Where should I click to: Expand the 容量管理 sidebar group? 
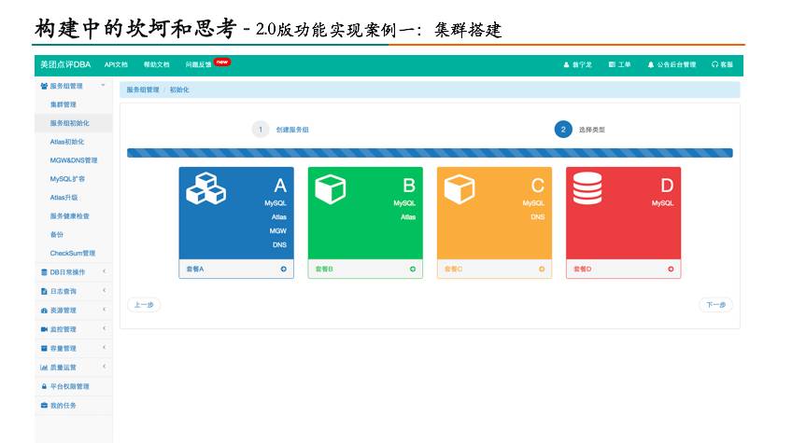[104, 348]
